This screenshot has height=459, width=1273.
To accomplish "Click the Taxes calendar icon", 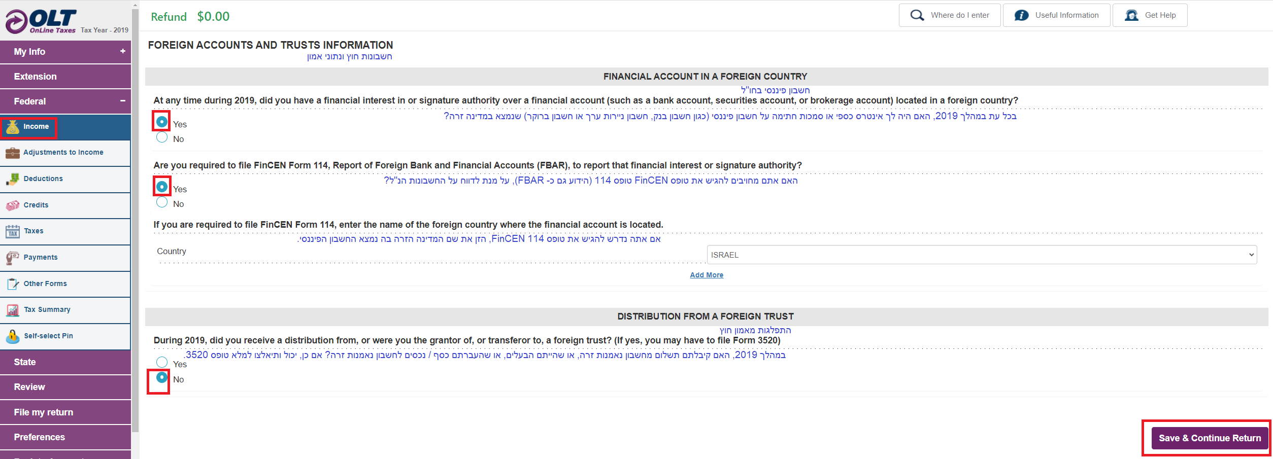I will pyautogui.click(x=13, y=231).
